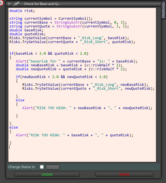The width and height of the screenshot is (166, 183).
Task: Pin the code block window
Action: coord(16,4)
